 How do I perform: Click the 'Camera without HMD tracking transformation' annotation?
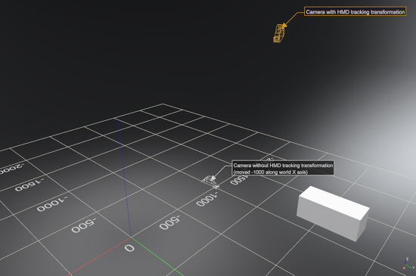click(283, 169)
